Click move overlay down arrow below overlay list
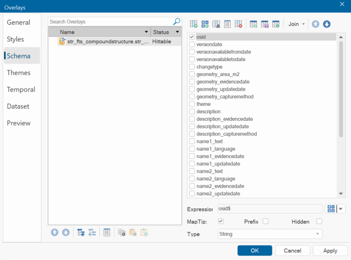 [x=66, y=233]
